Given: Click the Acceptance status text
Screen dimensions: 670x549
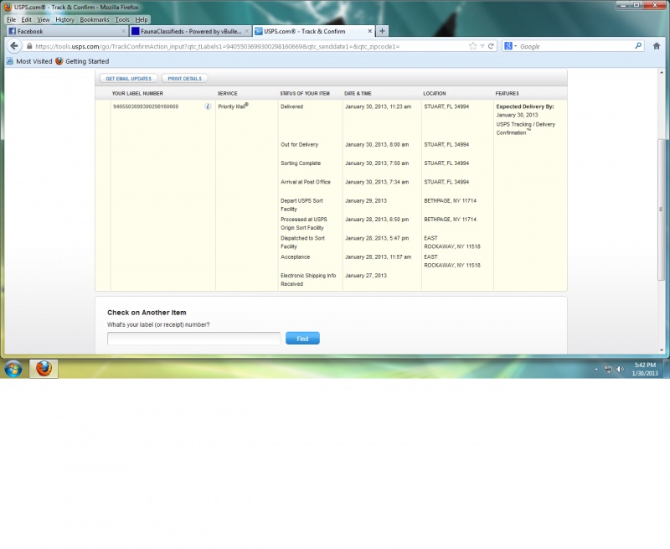Looking at the screenshot, I should click(x=296, y=257).
